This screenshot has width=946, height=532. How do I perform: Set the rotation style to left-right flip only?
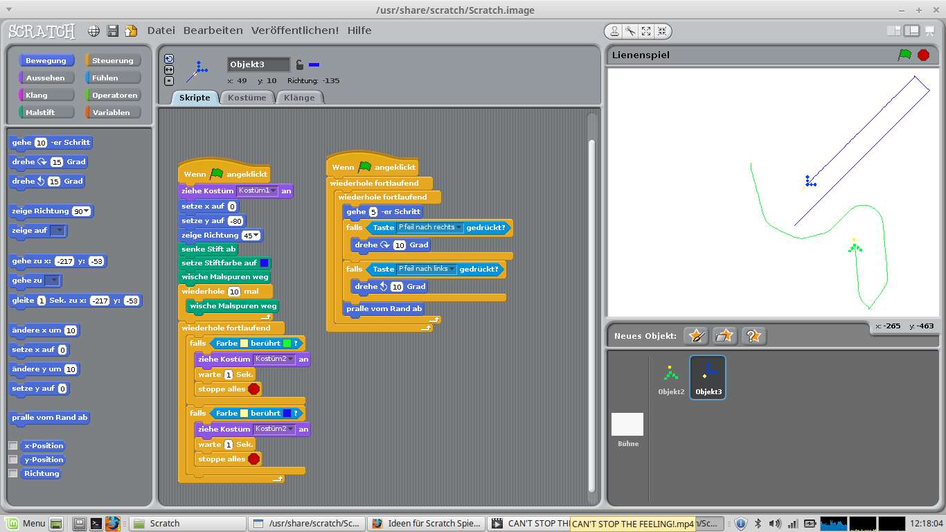(169, 70)
